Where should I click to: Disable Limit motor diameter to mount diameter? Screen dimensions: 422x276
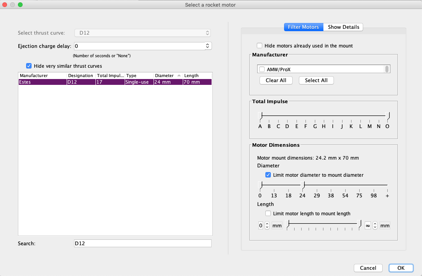[268, 174]
